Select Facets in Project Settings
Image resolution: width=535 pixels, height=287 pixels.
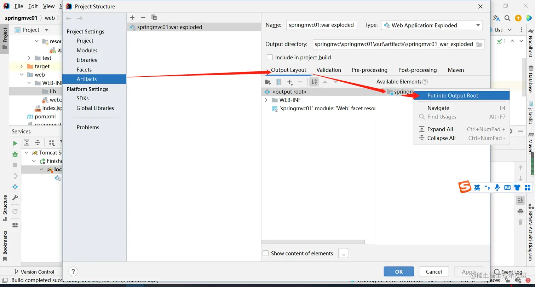84,70
